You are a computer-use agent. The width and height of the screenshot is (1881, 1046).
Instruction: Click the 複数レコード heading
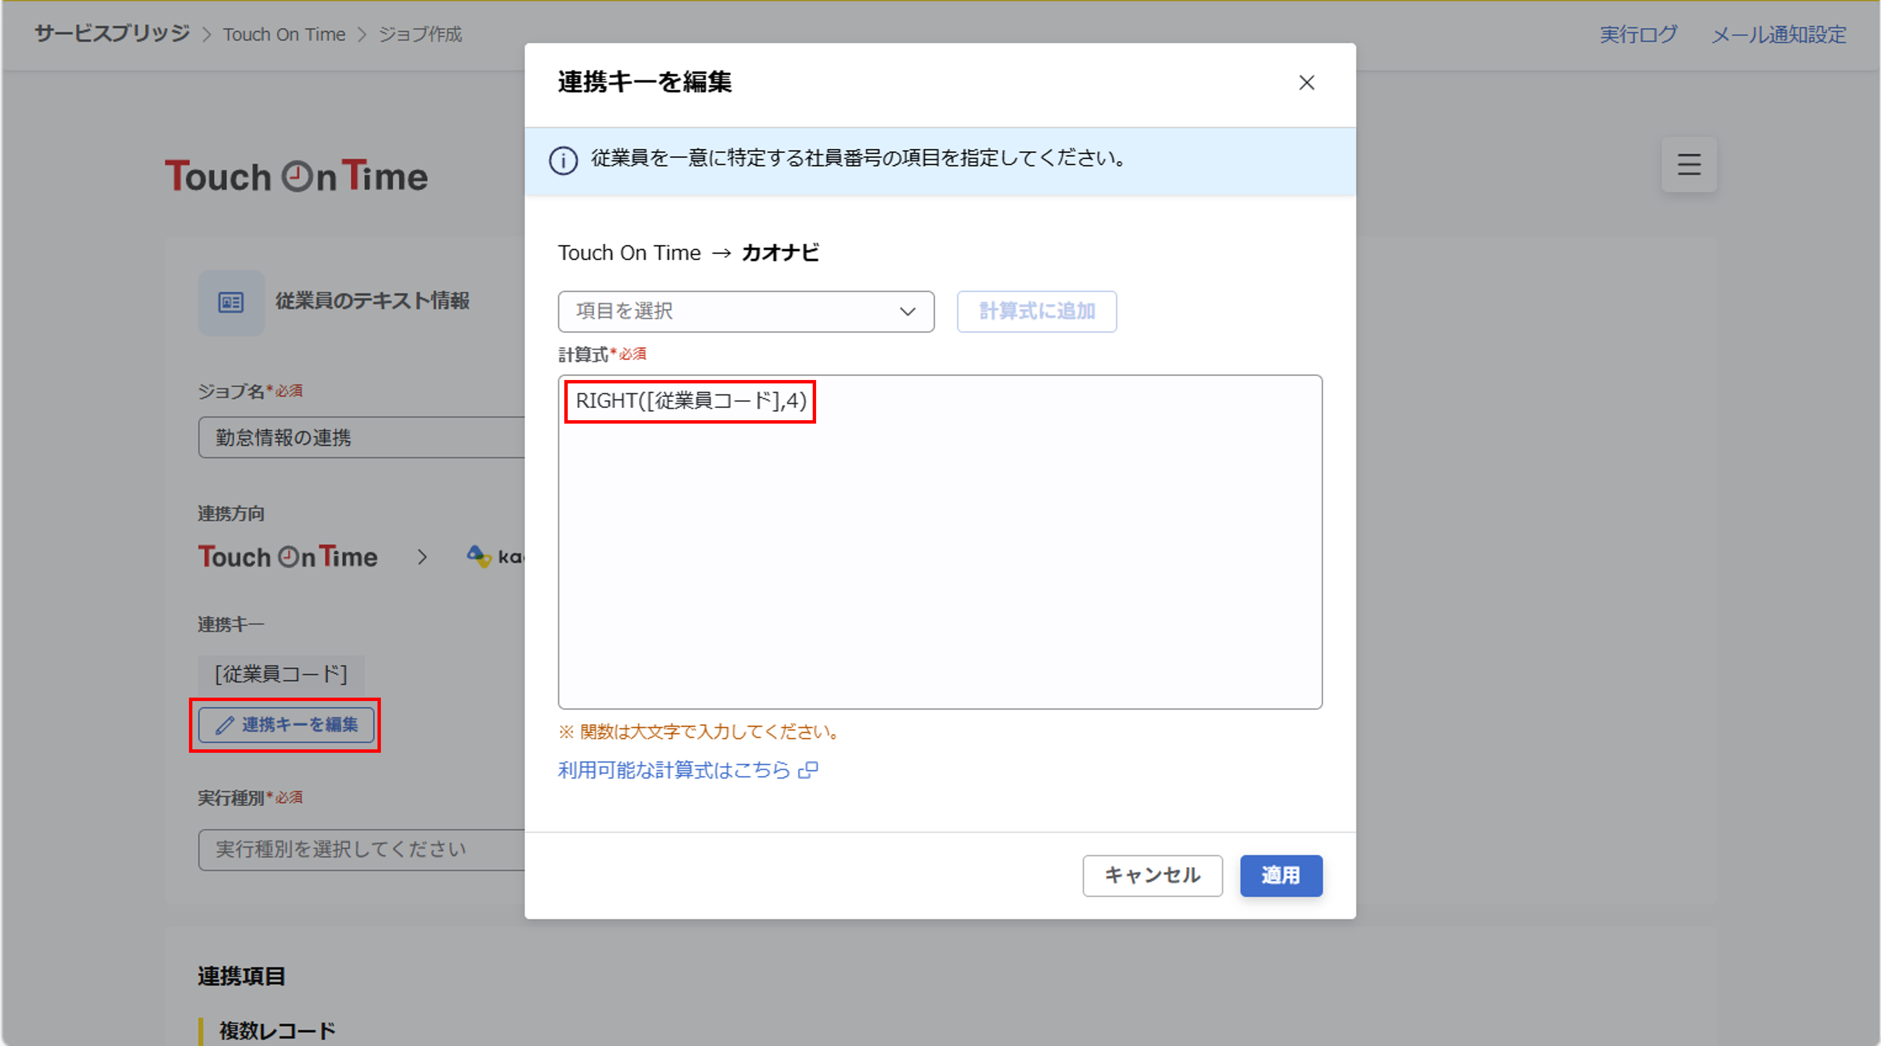(x=277, y=1030)
